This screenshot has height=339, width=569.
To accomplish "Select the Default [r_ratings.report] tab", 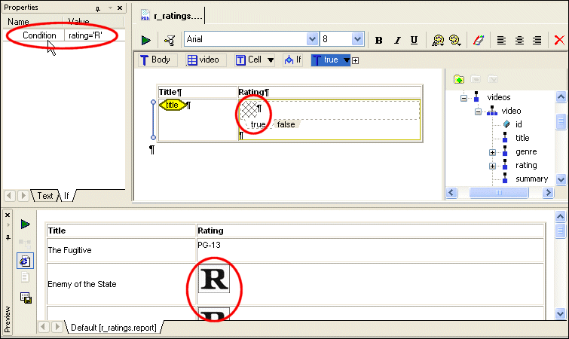I will tap(113, 328).
